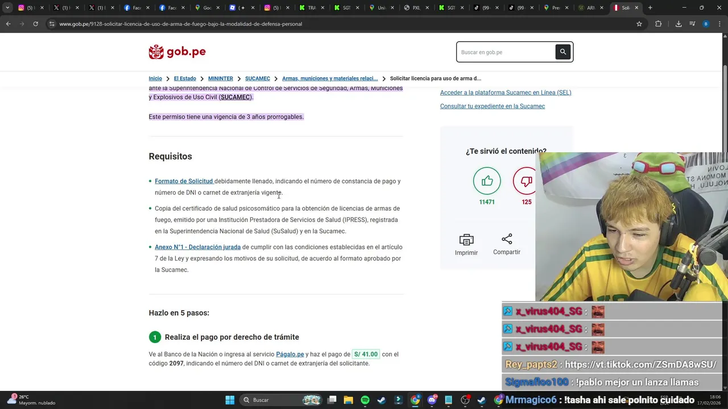
Task: Switch to the 'Uni' maps tab
Action: click(x=383, y=8)
